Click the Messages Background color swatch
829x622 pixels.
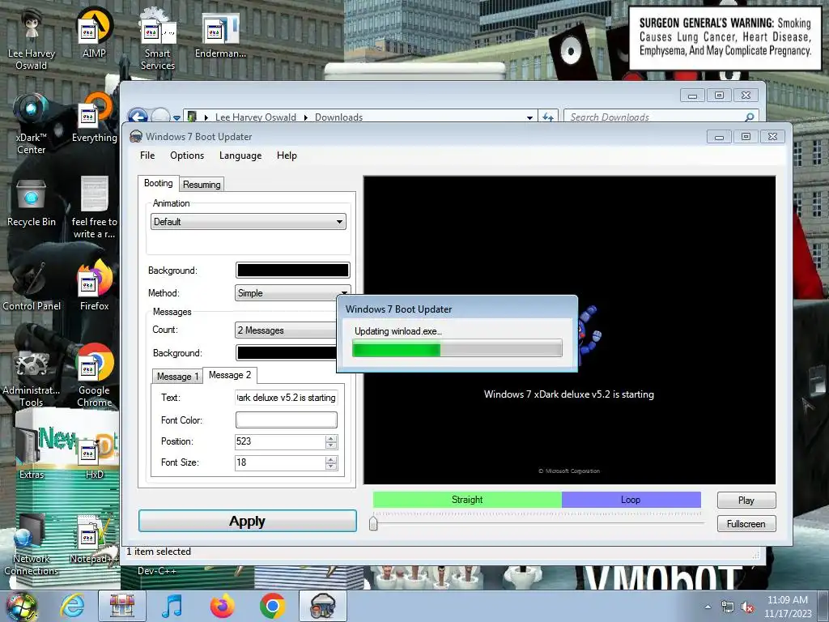(286, 353)
